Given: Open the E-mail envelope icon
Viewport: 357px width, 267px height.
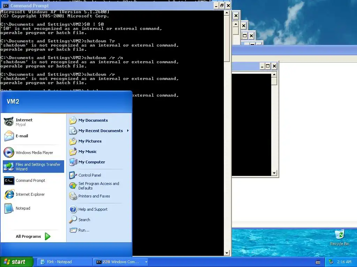Looking at the screenshot, I should coord(9,136).
